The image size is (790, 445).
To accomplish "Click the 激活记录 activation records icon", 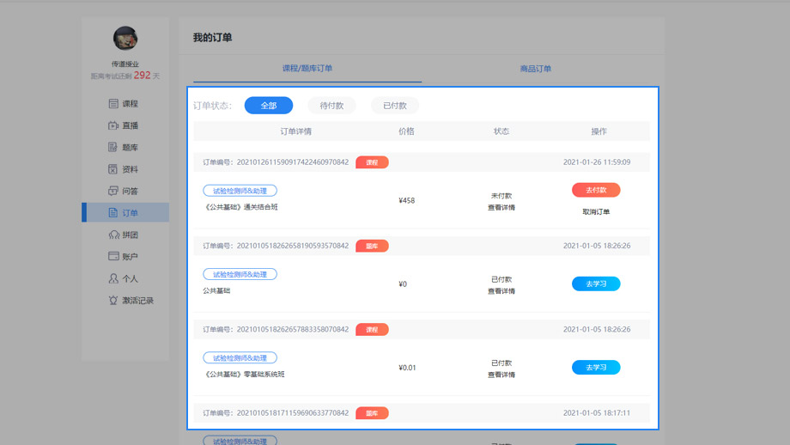I will click(113, 301).
